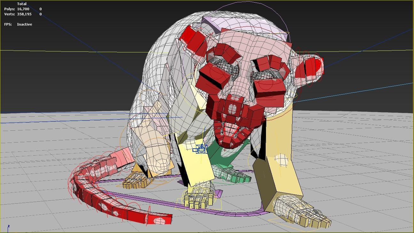414x233 pixels.
Task: Click the Z axis world tripod
Action: 9,226
